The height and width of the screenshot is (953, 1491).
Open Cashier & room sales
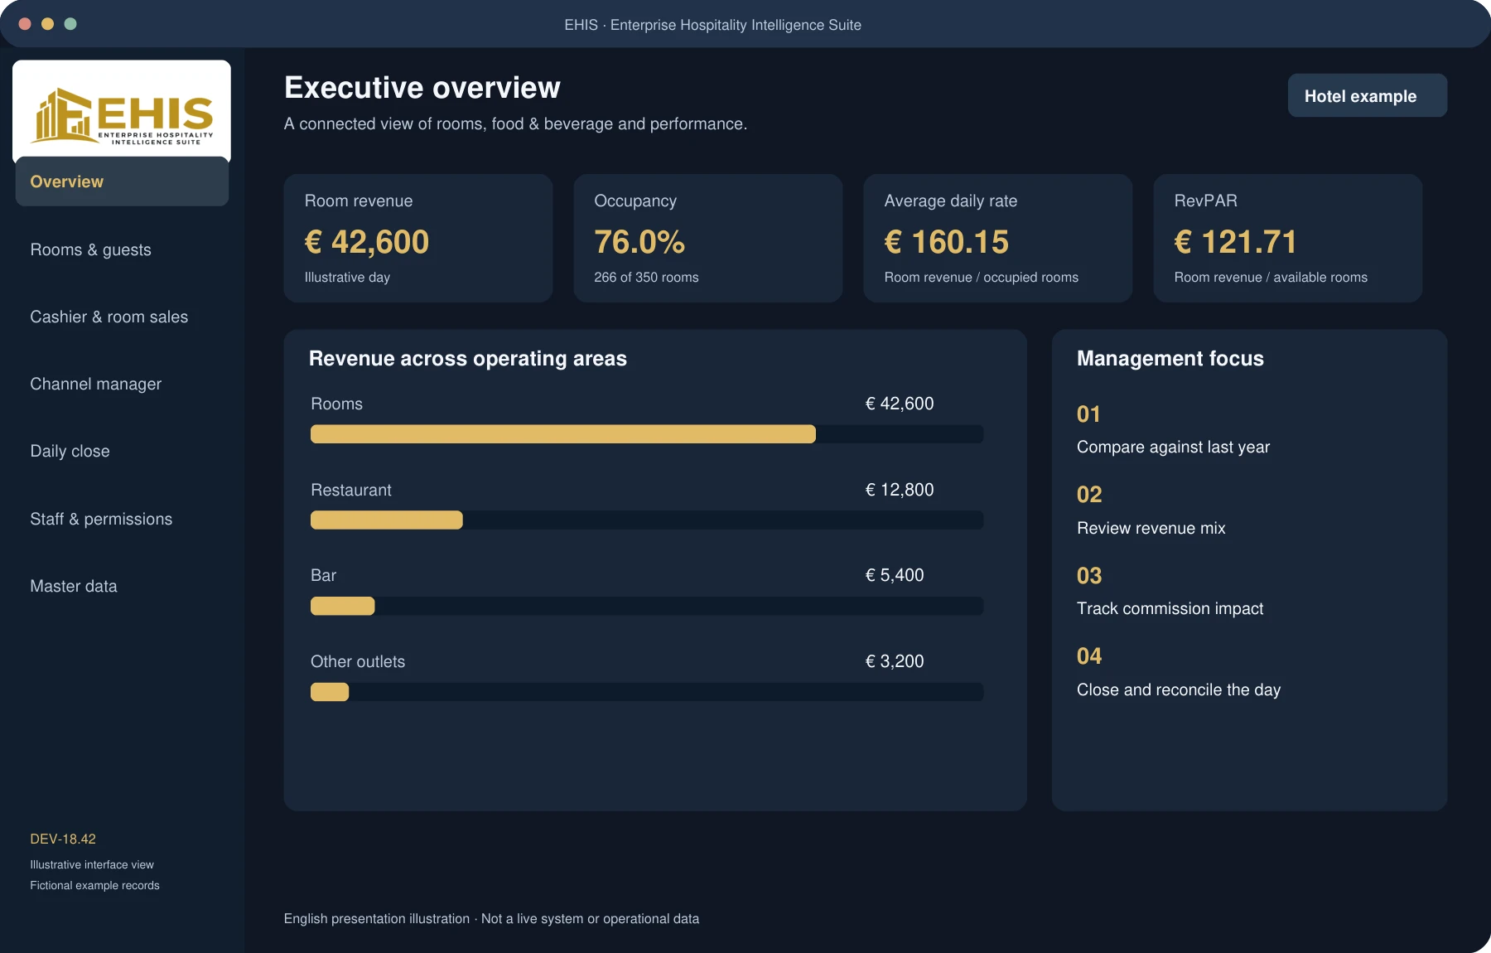[109, 317]
